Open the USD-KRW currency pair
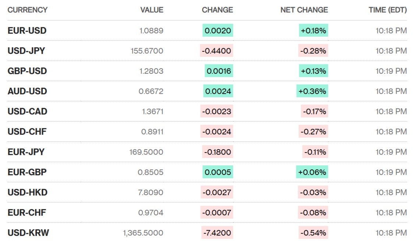 [x=28, y=233]
